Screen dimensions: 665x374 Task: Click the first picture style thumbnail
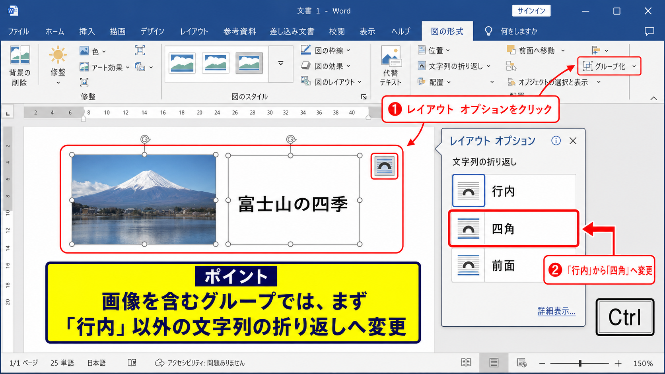point(182,63)
